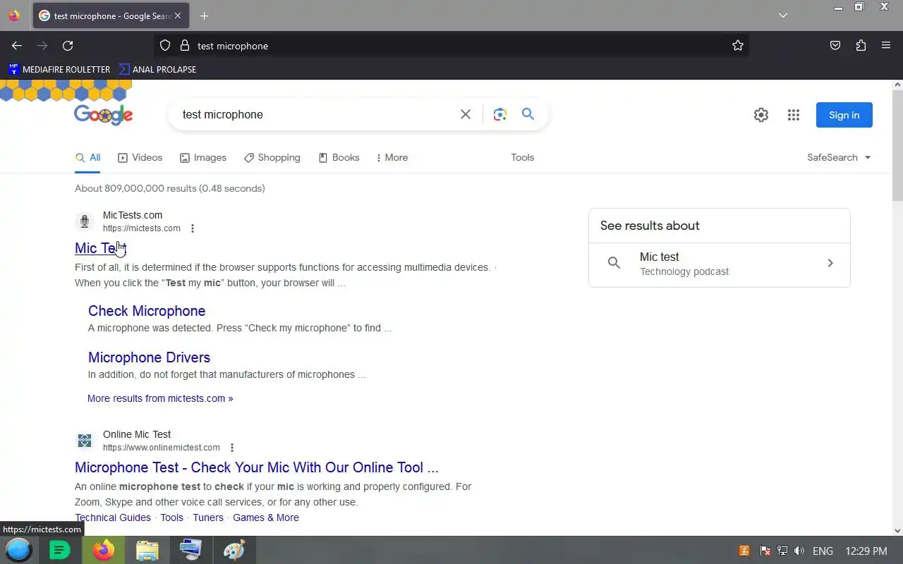This screenshot has height=564, width=903.
Task: Clear the search box text
Action: [466, 114]
